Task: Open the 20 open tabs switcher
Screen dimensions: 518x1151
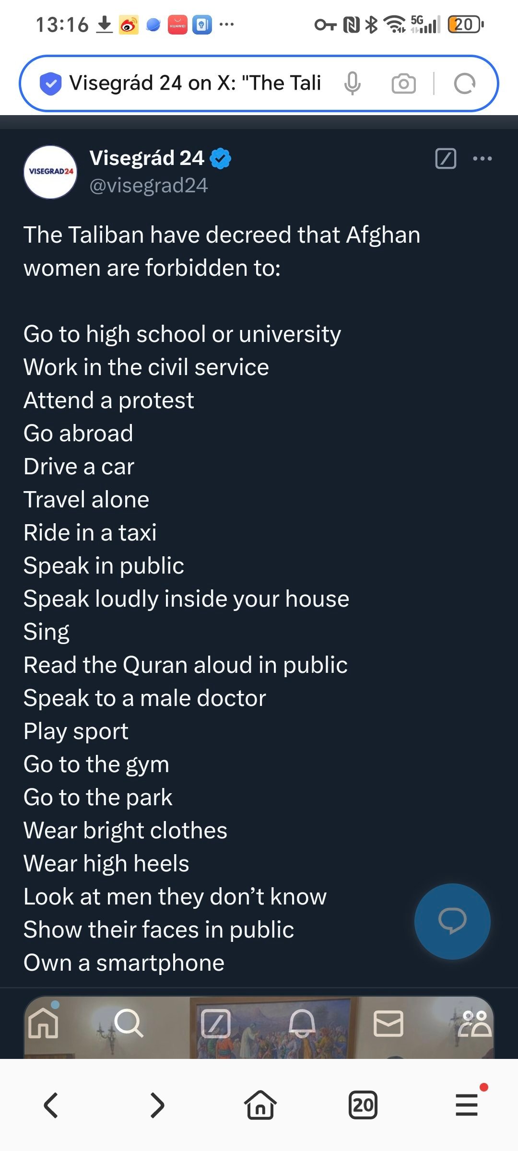Action: [x=363, y=1105]
